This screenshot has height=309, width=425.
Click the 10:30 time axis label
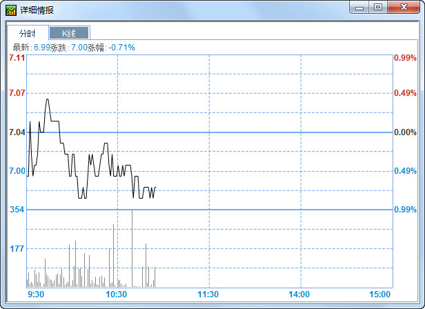(117, 295)
